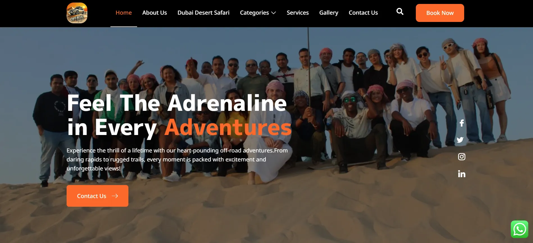Open the Gallery menu item

click(329, 13)
